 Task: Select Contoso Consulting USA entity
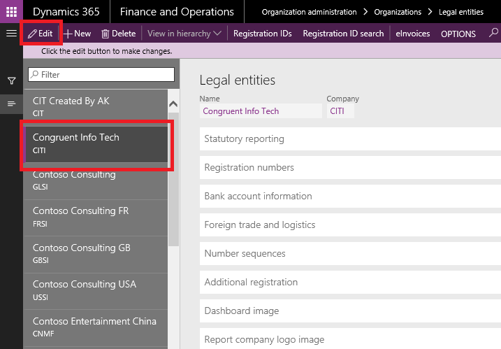point(96,291)
